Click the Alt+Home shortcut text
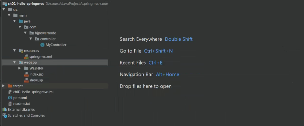Screen dimensions: 304x126 [167, 75]
